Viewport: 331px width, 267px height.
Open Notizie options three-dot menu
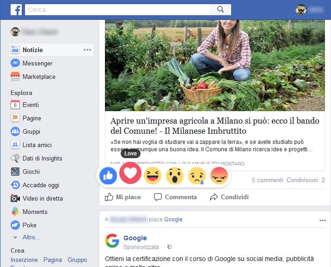[x=87, y=50]
